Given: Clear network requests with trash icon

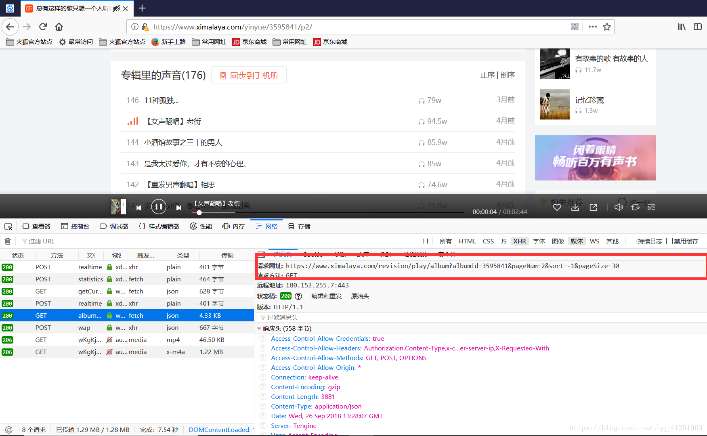Looking at the screenshot, I should coord(8,241).
